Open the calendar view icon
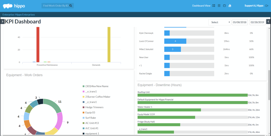This screenshot has height=136, width=271. coord(224,6)
